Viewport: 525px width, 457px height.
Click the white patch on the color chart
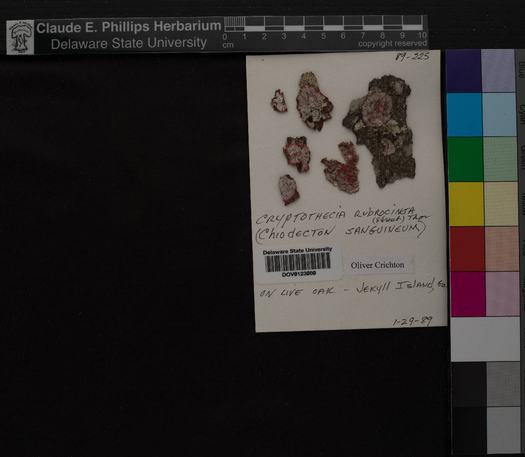click(x=486, y=339)
